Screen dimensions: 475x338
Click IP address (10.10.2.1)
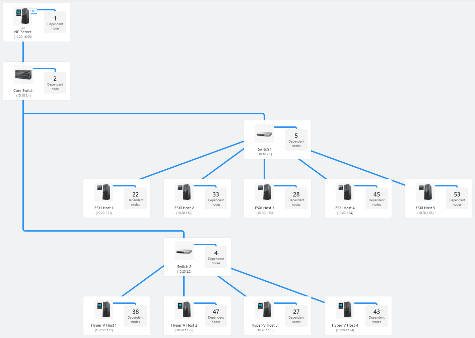click(x=265, y=154)
